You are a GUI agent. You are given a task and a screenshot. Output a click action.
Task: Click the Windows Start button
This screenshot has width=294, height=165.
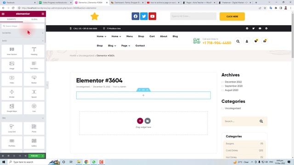pyautogui.click(x=4, y=162)
